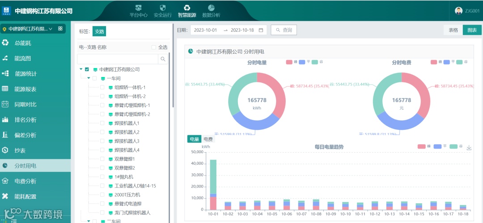
Task: Click the calendar icon in date range
Action: (261, 30)
